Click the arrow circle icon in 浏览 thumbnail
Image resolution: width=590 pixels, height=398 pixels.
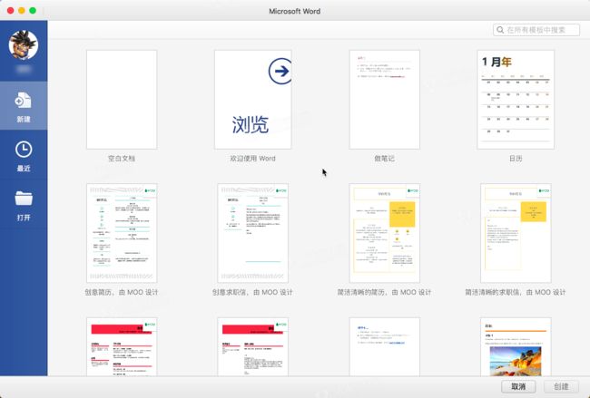(280, 71)
